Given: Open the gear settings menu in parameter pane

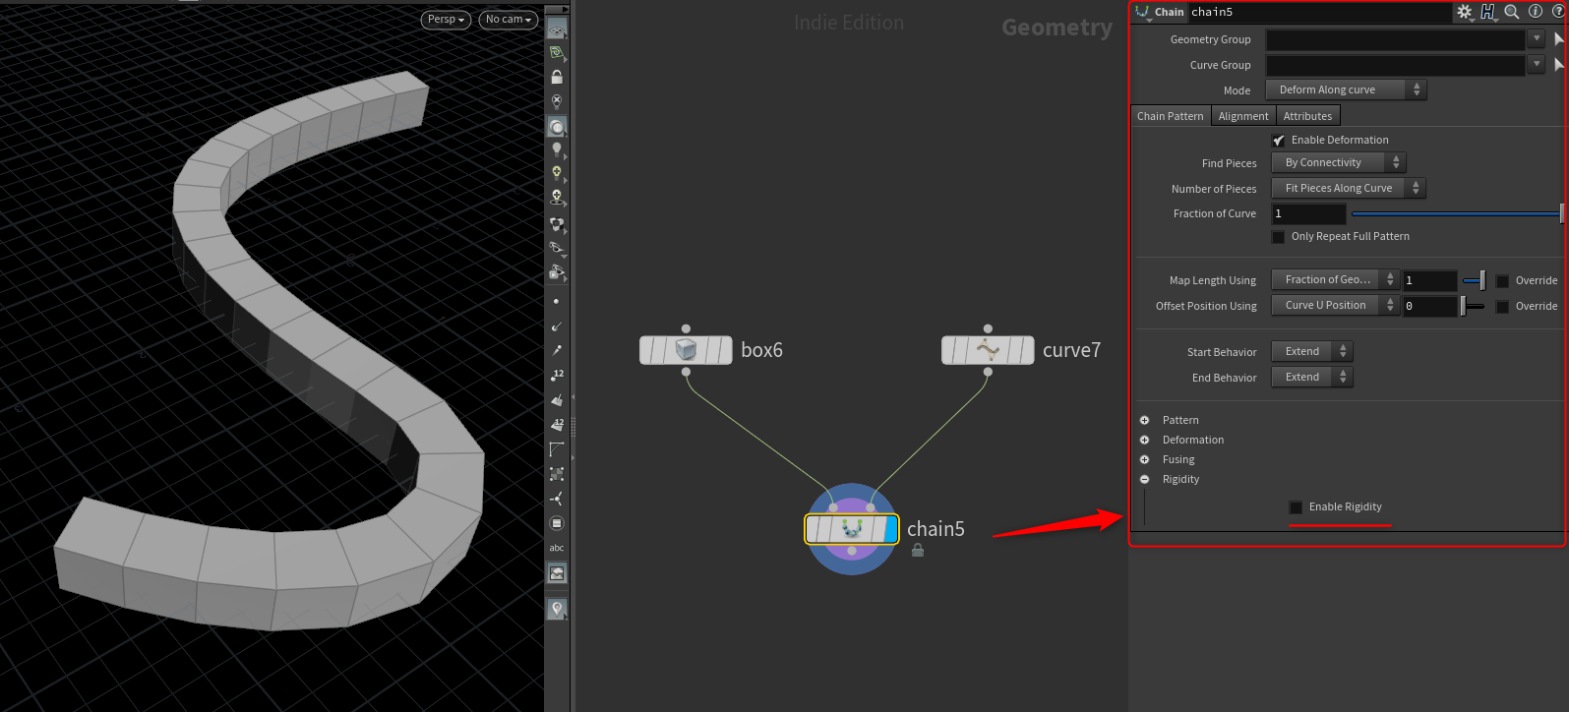Looking at the screenshot, I should point(1465,12).
